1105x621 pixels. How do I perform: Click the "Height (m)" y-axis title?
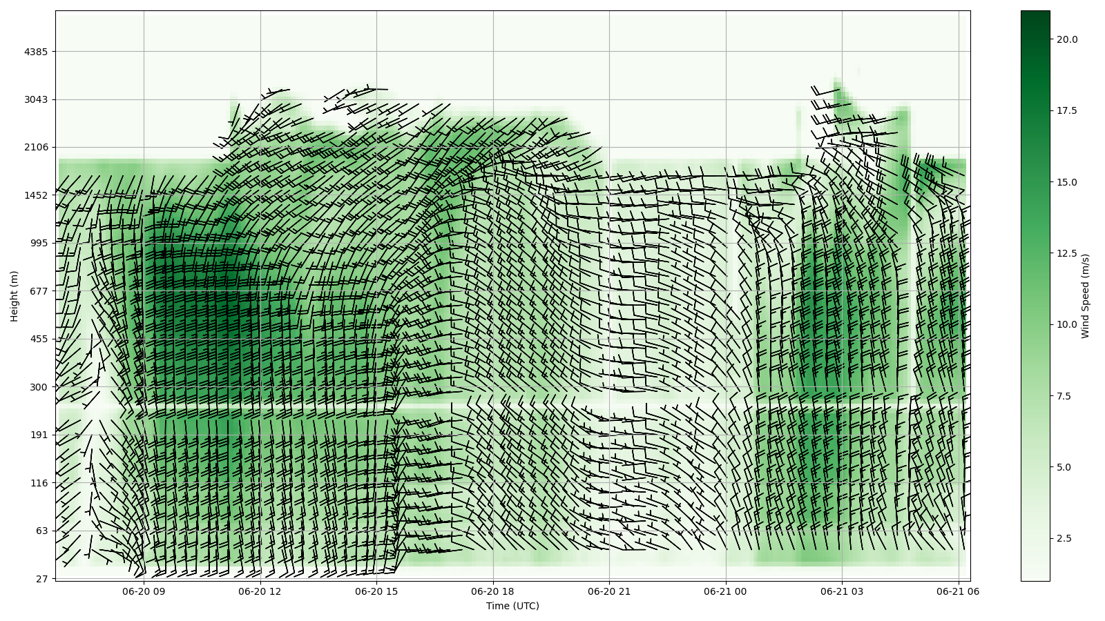pos(14,296)
